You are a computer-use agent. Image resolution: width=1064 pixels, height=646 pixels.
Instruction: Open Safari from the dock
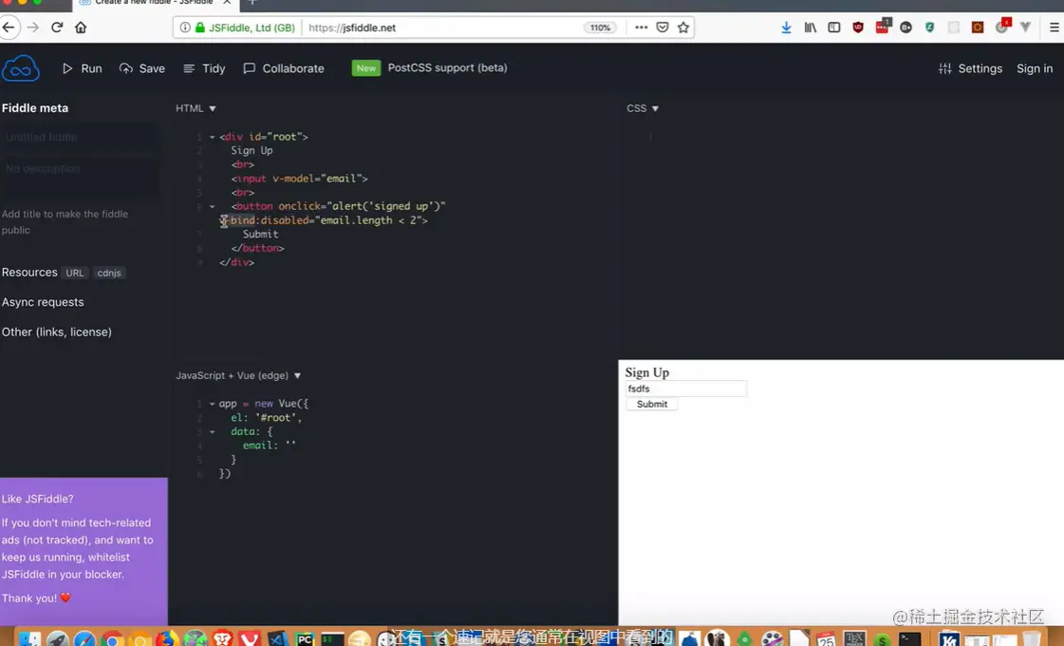point(84,639)
